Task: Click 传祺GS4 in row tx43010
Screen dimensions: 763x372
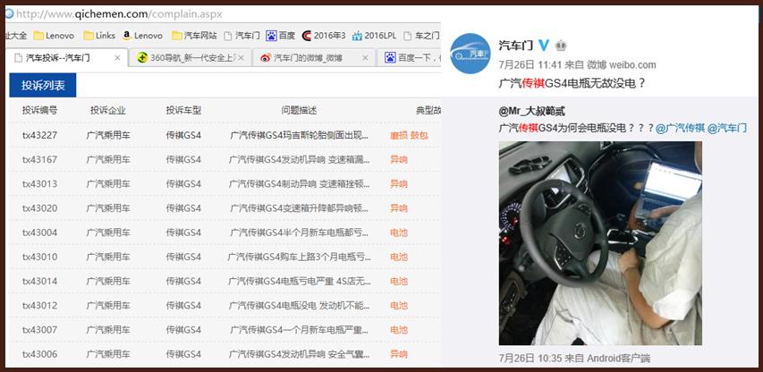Action: [183, 257]
